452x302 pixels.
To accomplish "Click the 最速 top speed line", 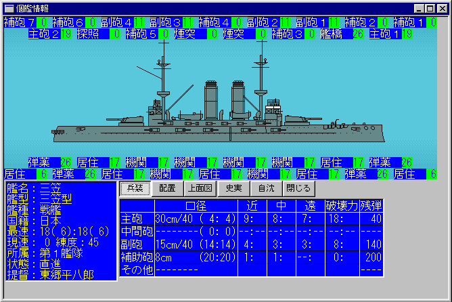I will coord(58,232).
